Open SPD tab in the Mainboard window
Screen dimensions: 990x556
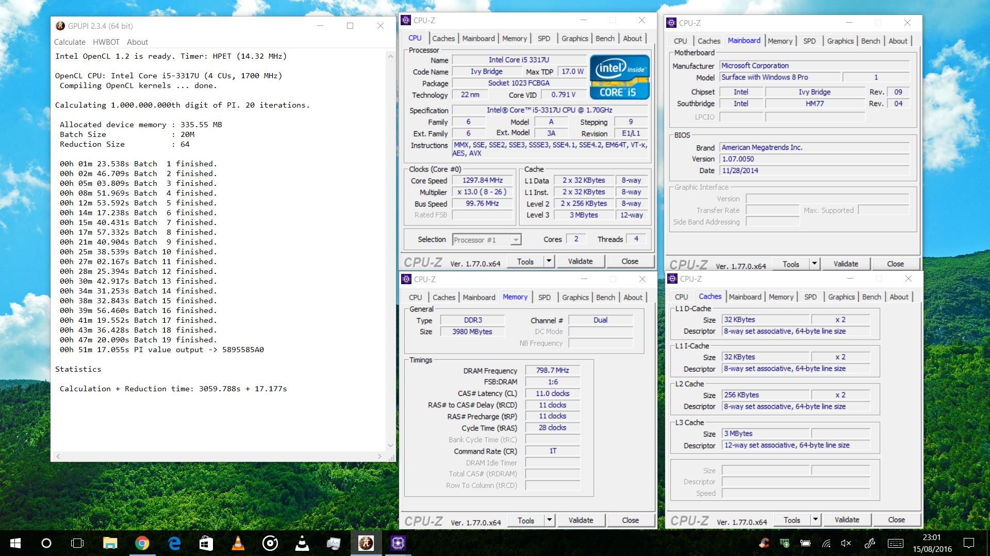click(x=810, y=41)
